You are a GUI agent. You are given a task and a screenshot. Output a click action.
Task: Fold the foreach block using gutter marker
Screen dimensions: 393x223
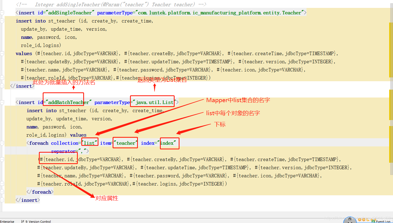point(2,143)
